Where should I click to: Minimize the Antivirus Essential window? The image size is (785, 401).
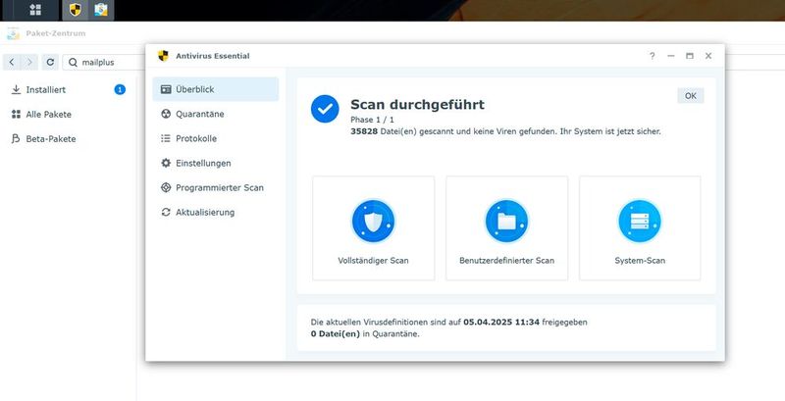click(x=671, y=56)
